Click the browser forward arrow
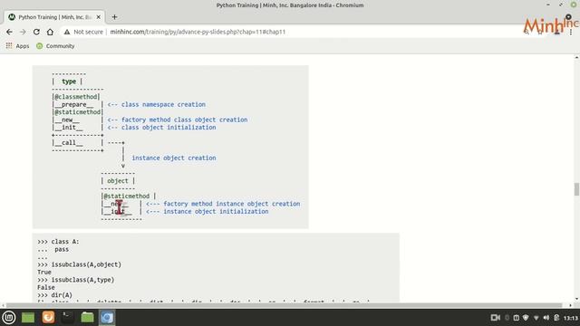Screen dimensions: 580x326 pyautogui.click(x=23, y=32)
